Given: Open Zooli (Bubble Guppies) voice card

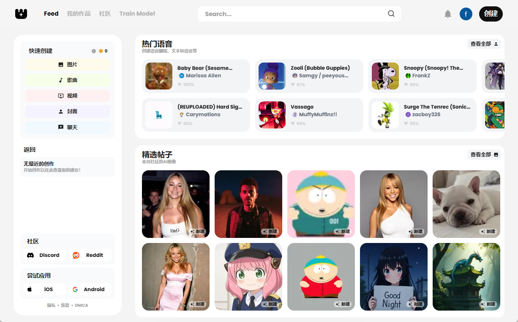Looking at the screenshot, I should click(x=309, y=76).
